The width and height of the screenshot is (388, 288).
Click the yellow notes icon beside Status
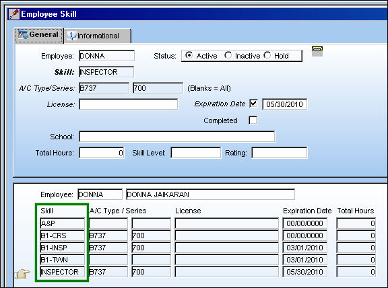tap(317, 51)
